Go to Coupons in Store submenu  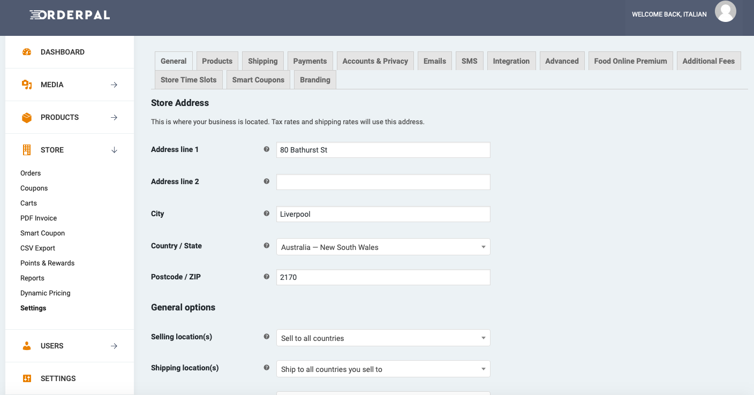click(34, 188)
